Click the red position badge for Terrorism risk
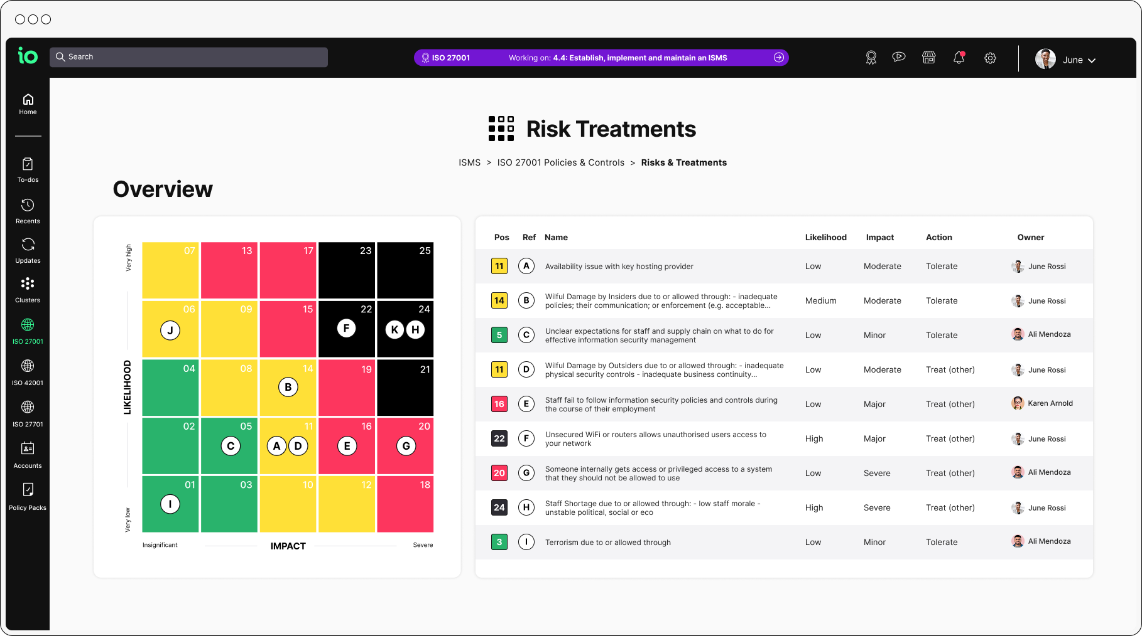 point(499,542)
